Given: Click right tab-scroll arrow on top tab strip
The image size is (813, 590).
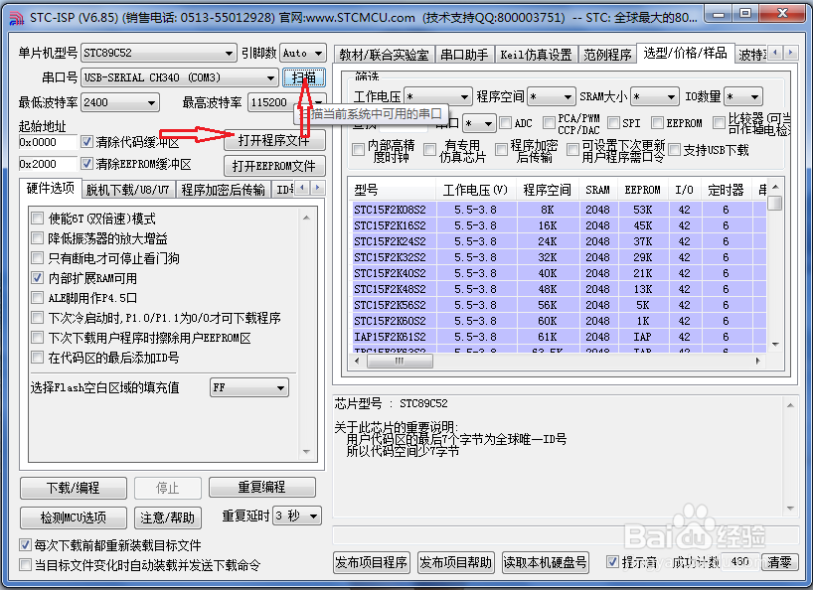Looking at the screenshot, I should click(x=790, y=53).
